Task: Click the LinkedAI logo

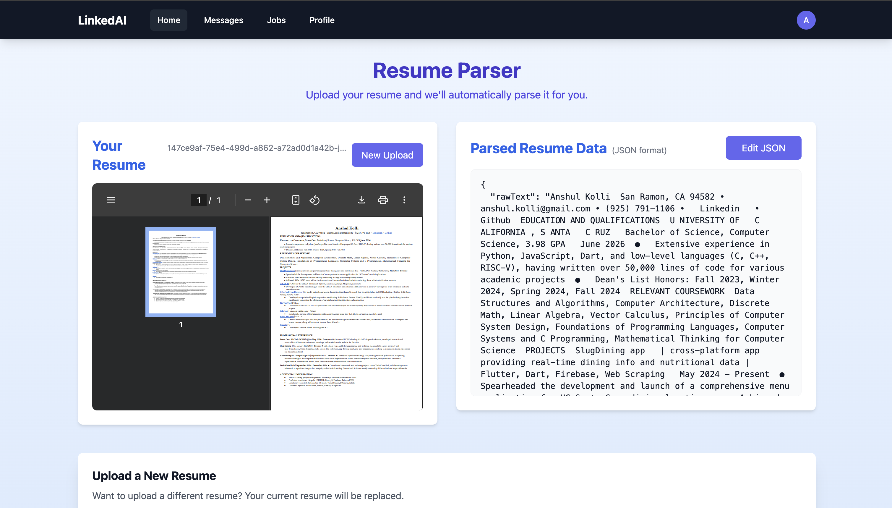Action: (x=102, y=20)
